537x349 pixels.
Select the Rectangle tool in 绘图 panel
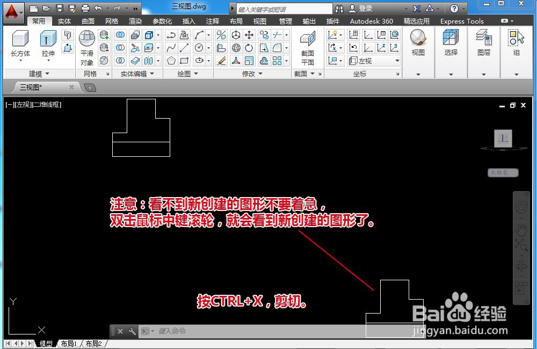184,61
